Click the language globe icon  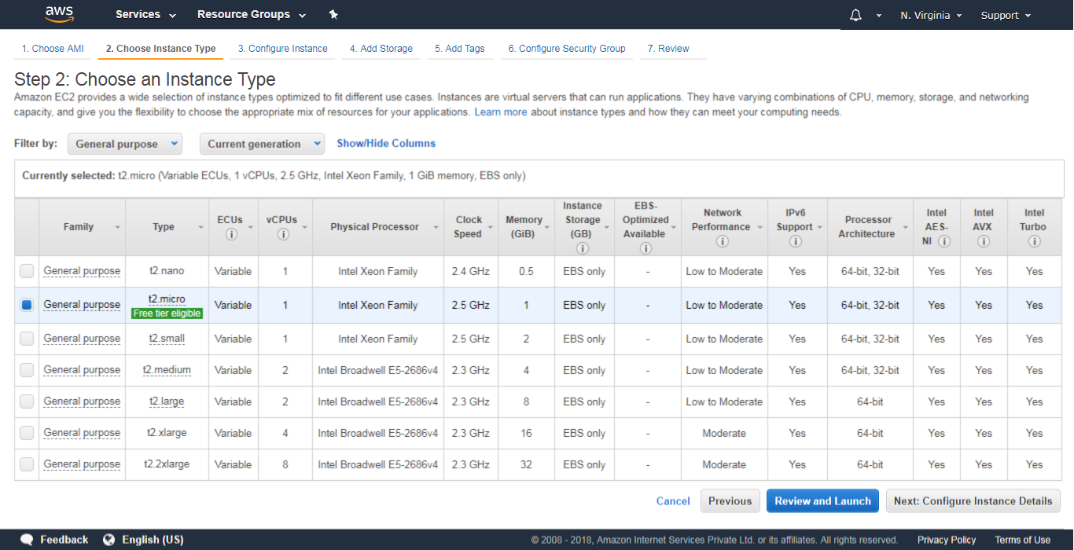click(x=109, y=540)
